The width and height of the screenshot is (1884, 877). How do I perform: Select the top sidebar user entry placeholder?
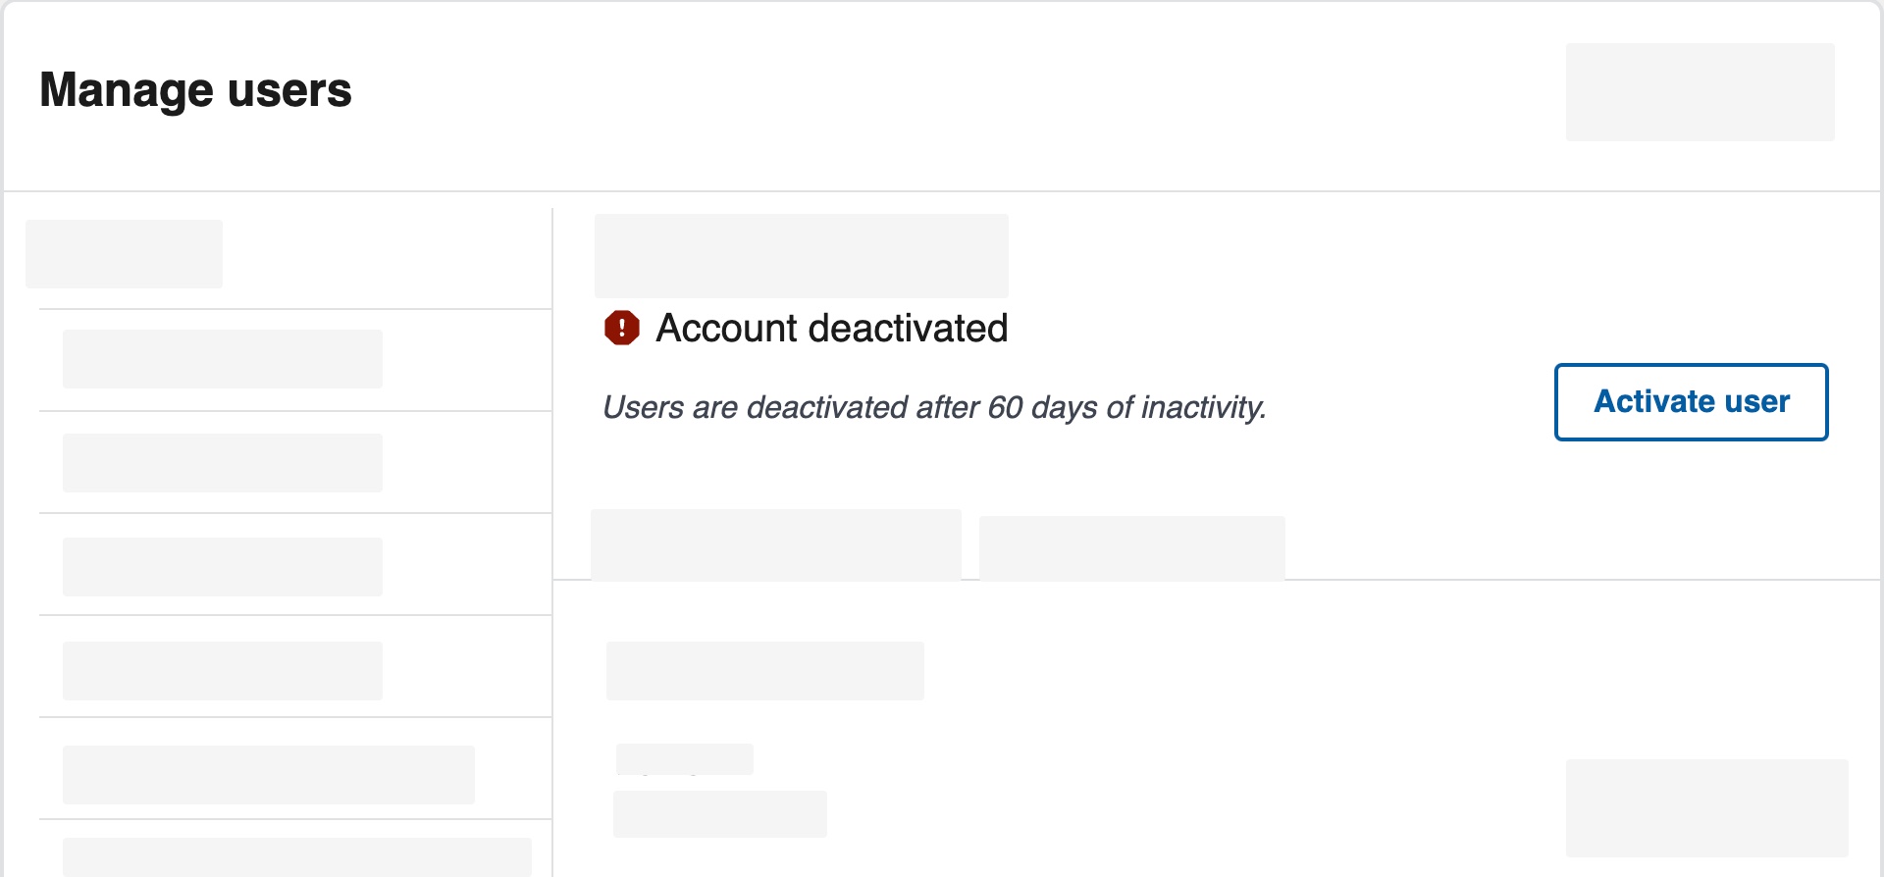(x=222, y=358)
